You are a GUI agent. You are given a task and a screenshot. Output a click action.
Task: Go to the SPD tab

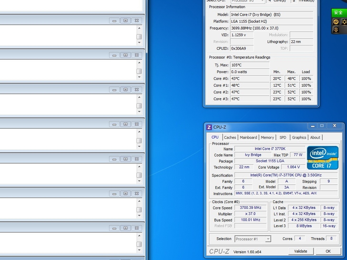(x=283, y=137)
